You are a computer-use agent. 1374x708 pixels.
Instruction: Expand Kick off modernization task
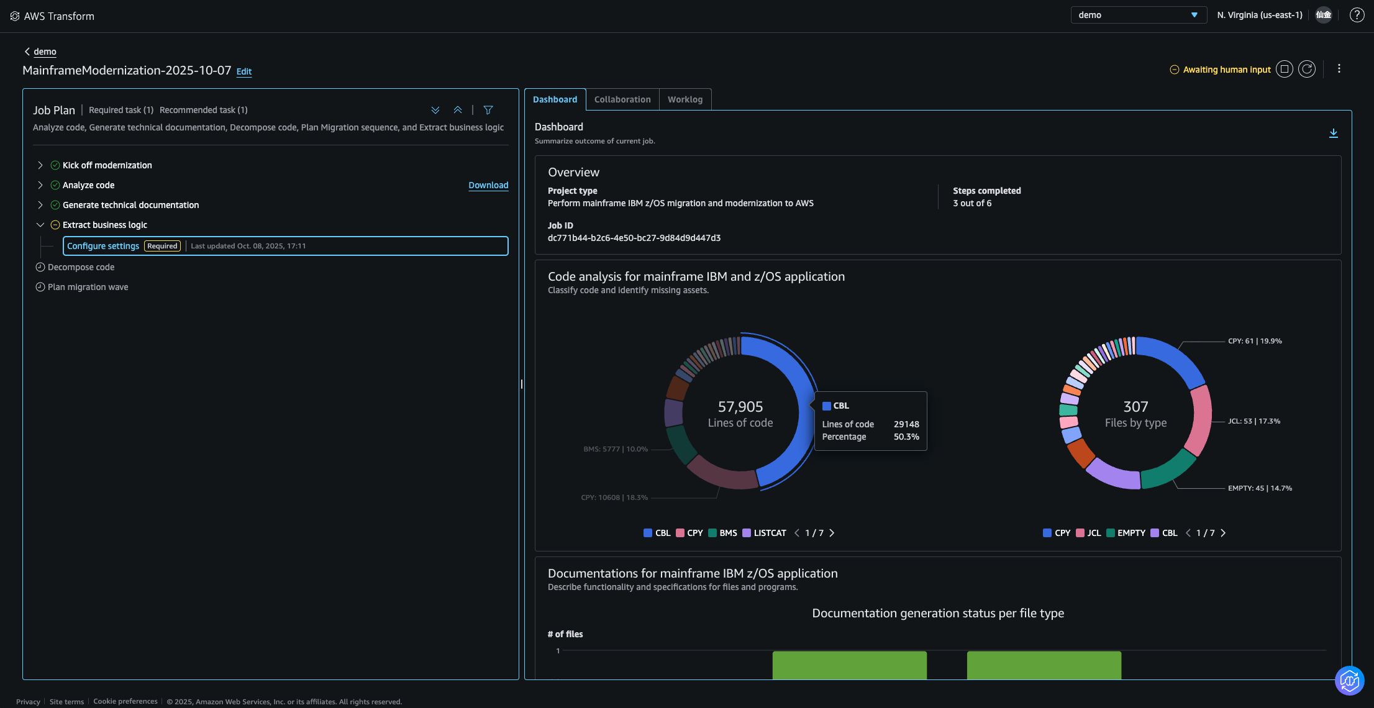[x=40, y=165]
